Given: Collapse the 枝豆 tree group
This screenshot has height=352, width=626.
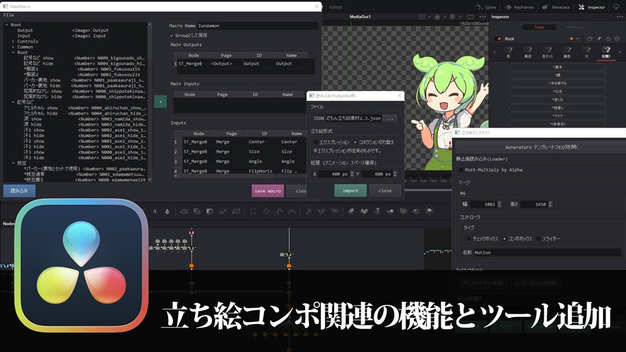Looking at the screenshot, I should [x=13, y=163].
